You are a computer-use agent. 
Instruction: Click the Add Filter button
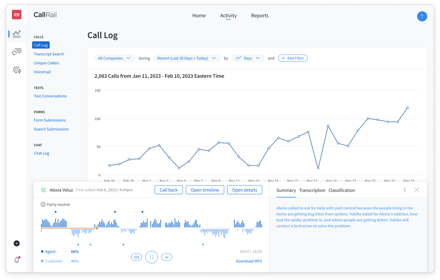[293, 58]
